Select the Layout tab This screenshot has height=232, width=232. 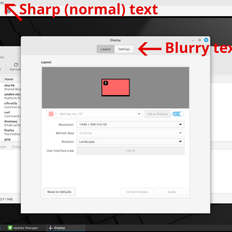[x=106, y=49]
